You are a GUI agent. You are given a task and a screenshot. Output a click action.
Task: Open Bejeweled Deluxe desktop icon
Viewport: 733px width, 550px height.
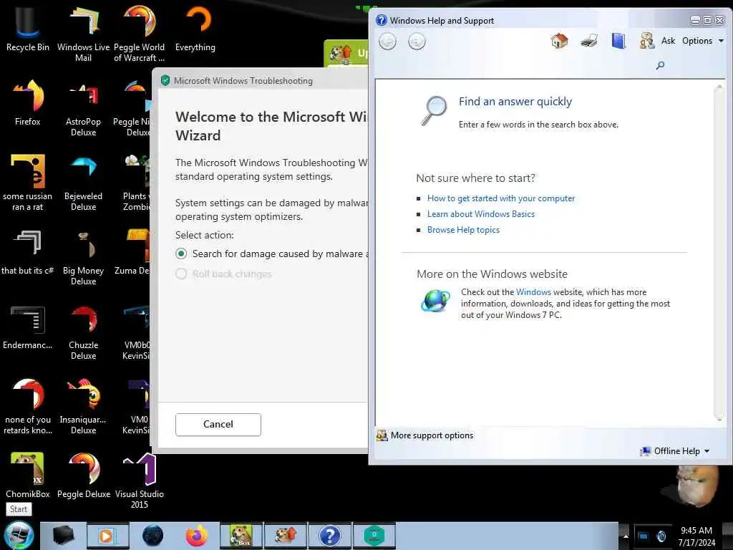pos(83,183)
